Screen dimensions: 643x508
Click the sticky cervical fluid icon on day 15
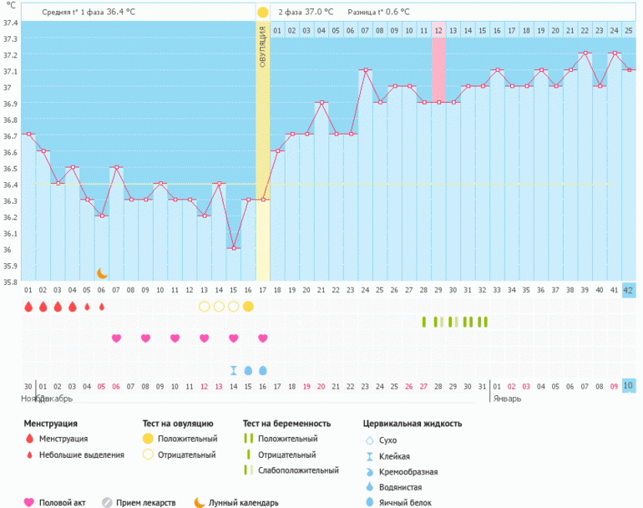point(234,370)
